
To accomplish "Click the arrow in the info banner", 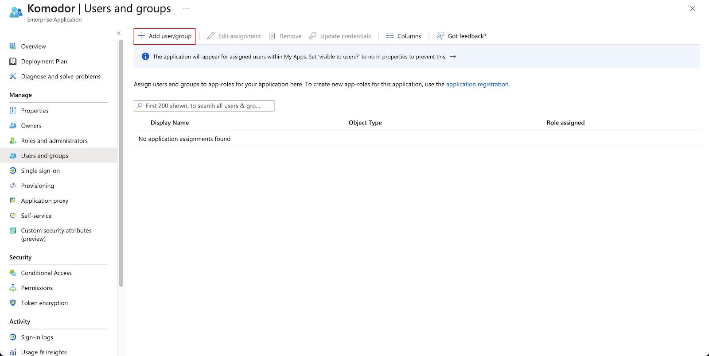I will tap(453, 57).
